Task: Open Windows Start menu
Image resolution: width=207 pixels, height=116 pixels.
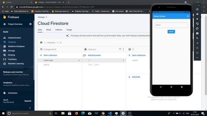Action: (3, 113)
